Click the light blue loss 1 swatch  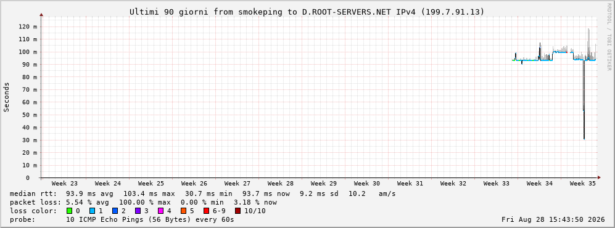click(x=92, y=211)
